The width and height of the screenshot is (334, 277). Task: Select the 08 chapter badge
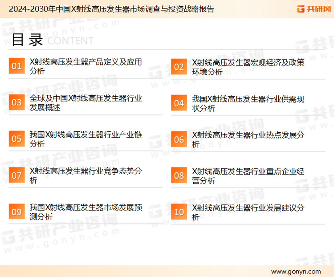[179, 175]
